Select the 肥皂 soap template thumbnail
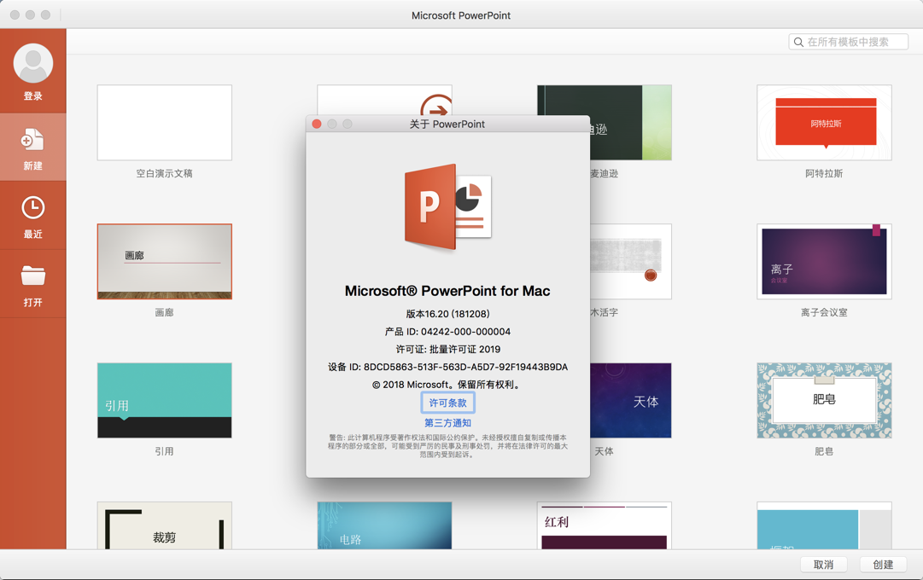The height and width of the screenshot is (580, 923). (x=824, y=400)
